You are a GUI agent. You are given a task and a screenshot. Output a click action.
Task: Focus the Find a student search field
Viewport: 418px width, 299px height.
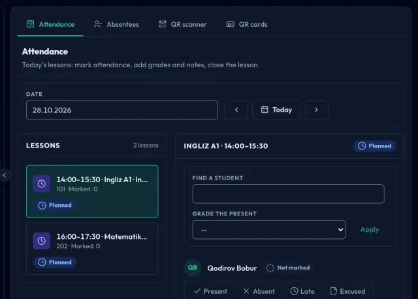[289, 194]
